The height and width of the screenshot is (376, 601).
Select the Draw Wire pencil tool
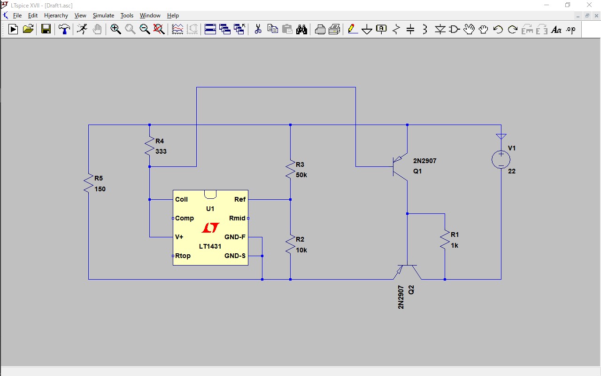pyautogui.click(x=353, y=29)
